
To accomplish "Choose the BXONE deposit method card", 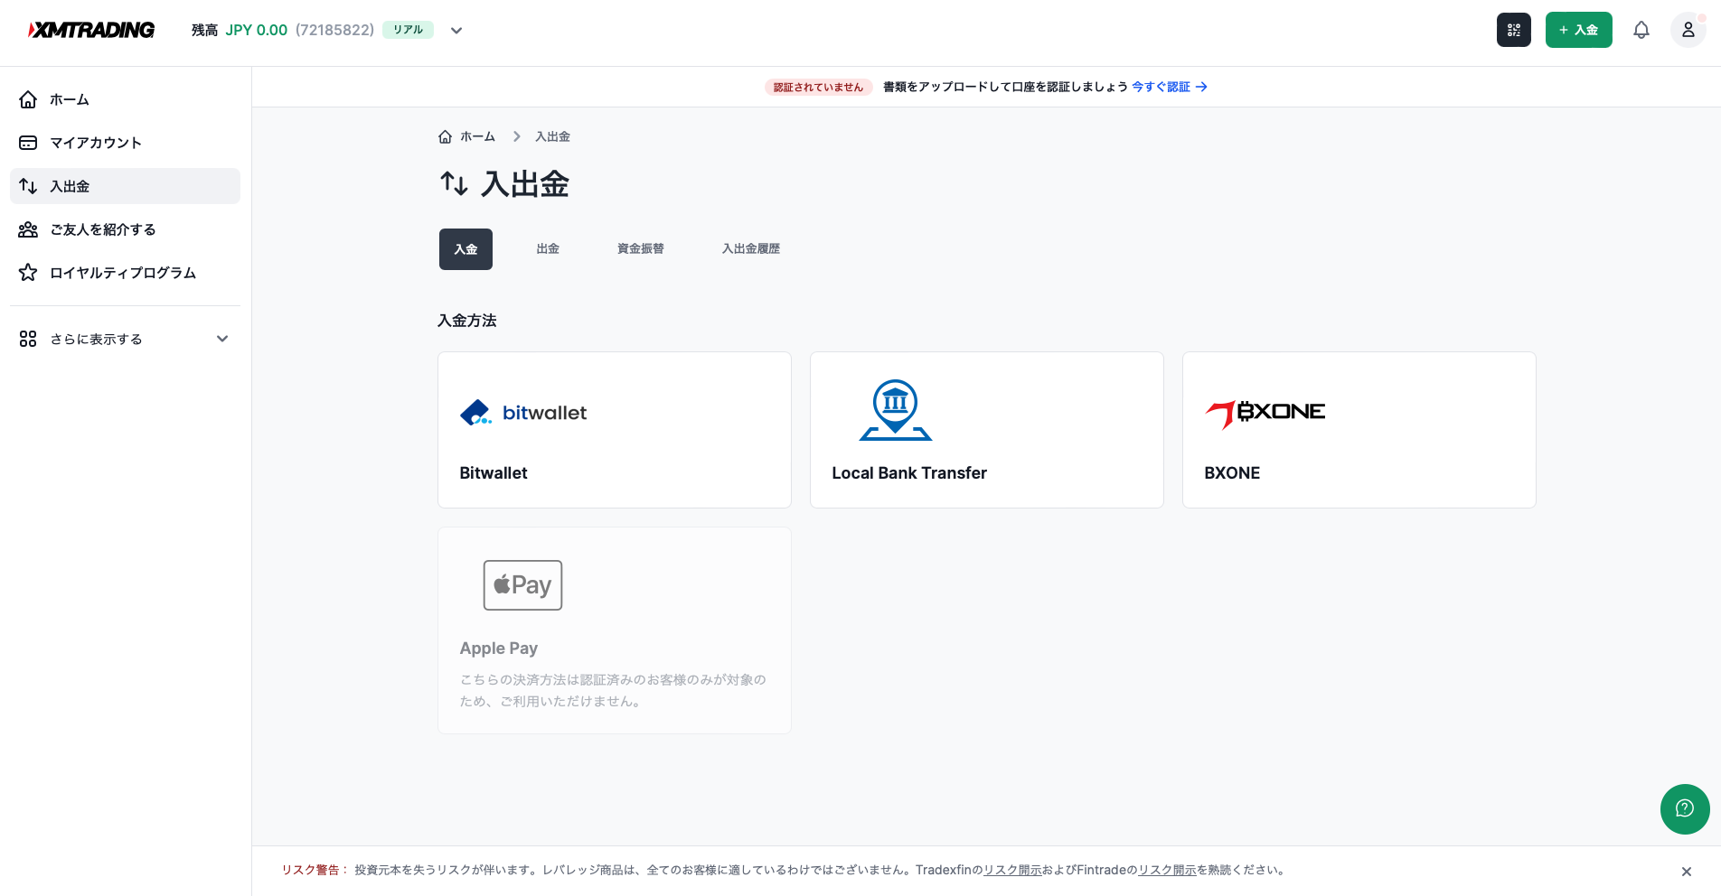I will [1359, 430].
